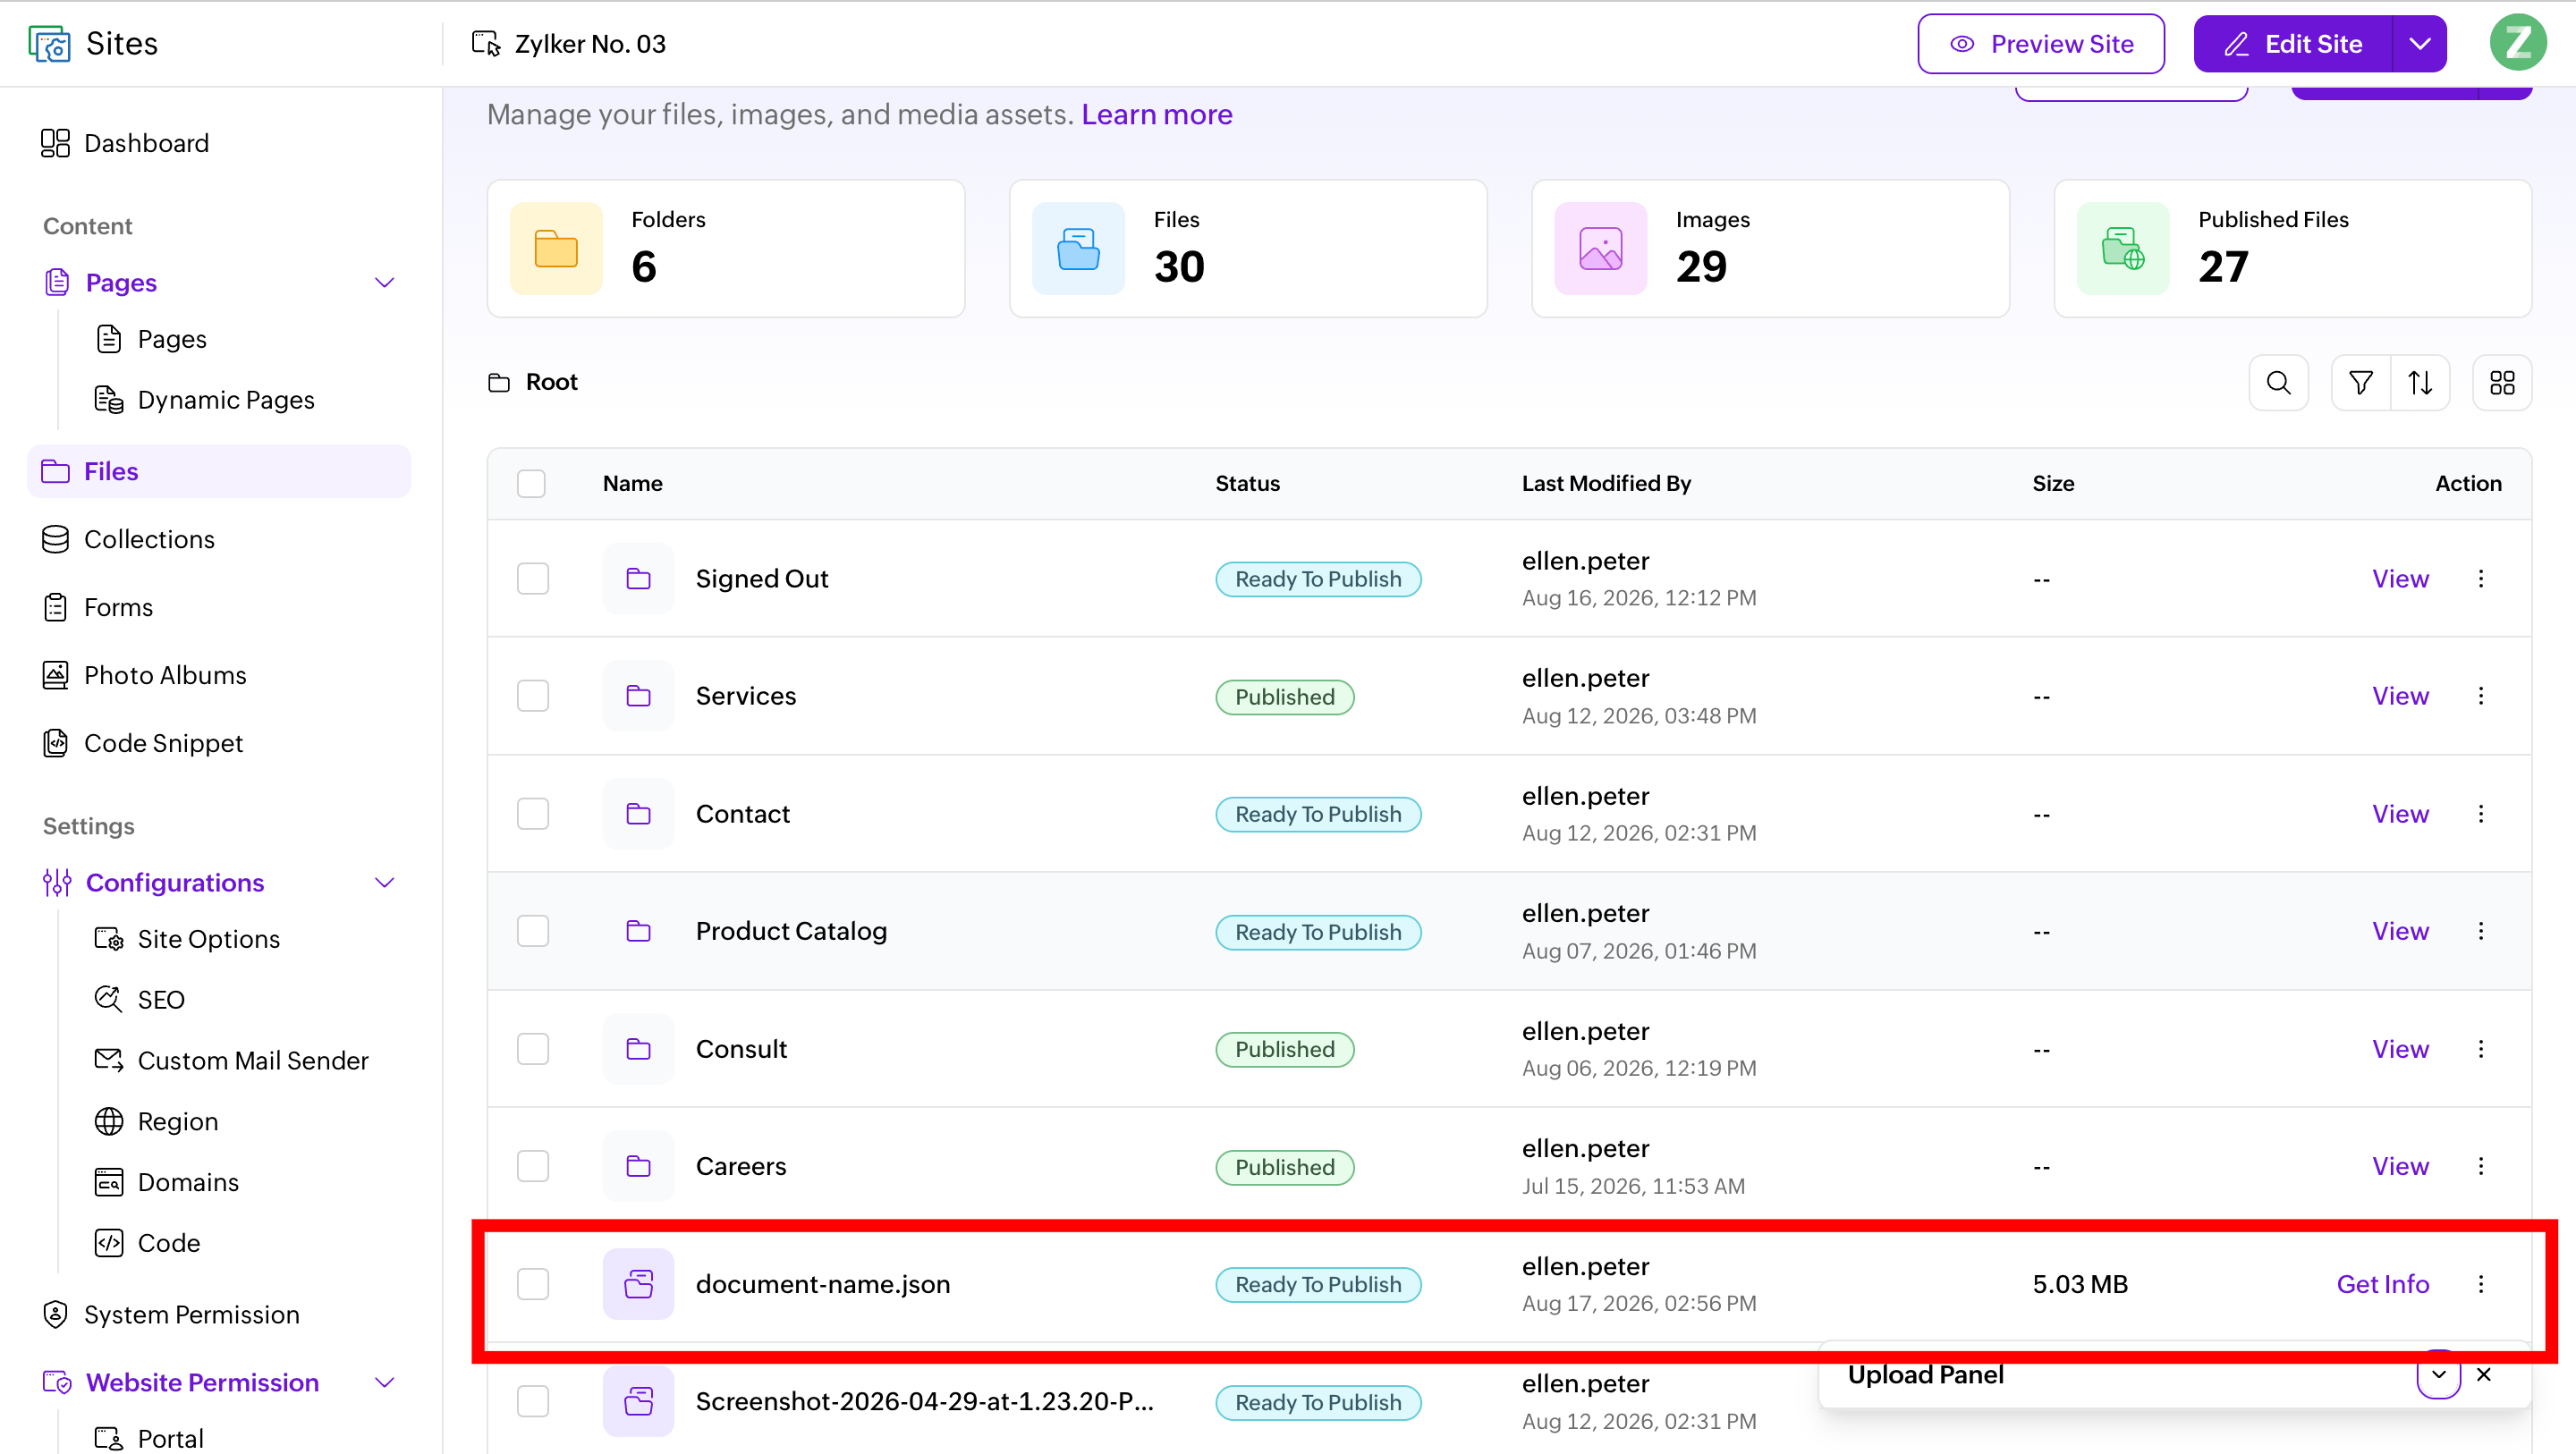The width and height of the screenshot is (2576, 1454).
Task: Click the filter funnel icon
Action: point(2360,383)
